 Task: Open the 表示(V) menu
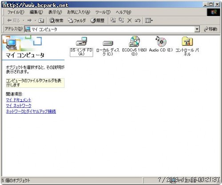tap(55, 12)
